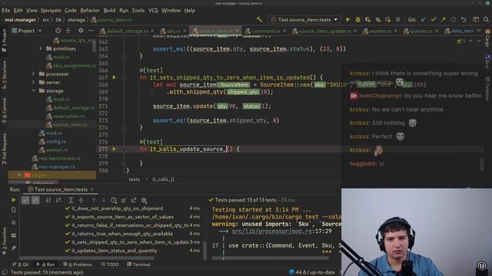Image resolution: width=492 pixels, height=276 pixels.
Task: Open the TODO tool window
Action: (110, 264)
